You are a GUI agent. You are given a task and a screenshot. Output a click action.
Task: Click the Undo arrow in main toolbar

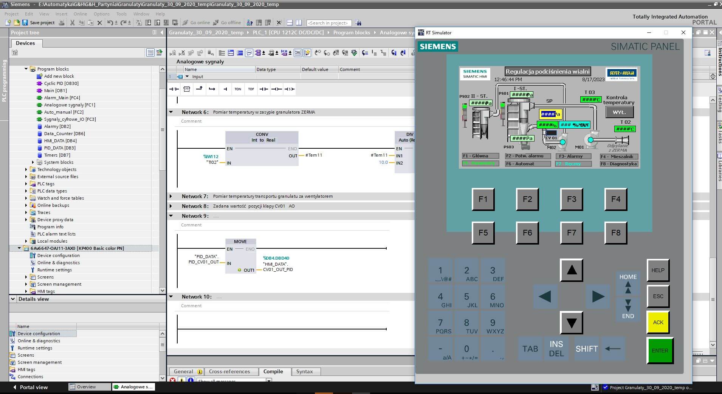110,23
